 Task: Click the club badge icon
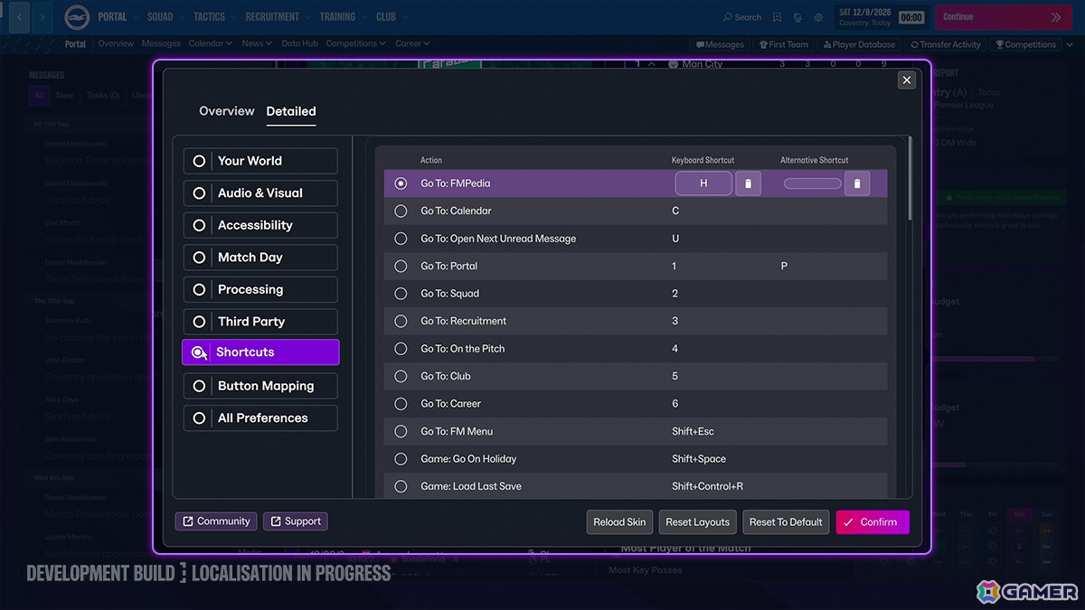(76, 16)
